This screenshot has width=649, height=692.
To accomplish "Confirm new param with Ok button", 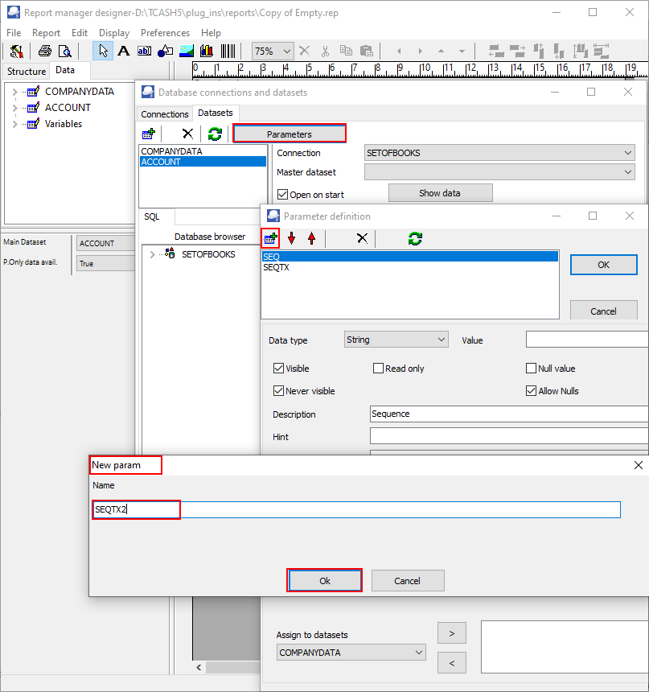I will tap(324, 580).
